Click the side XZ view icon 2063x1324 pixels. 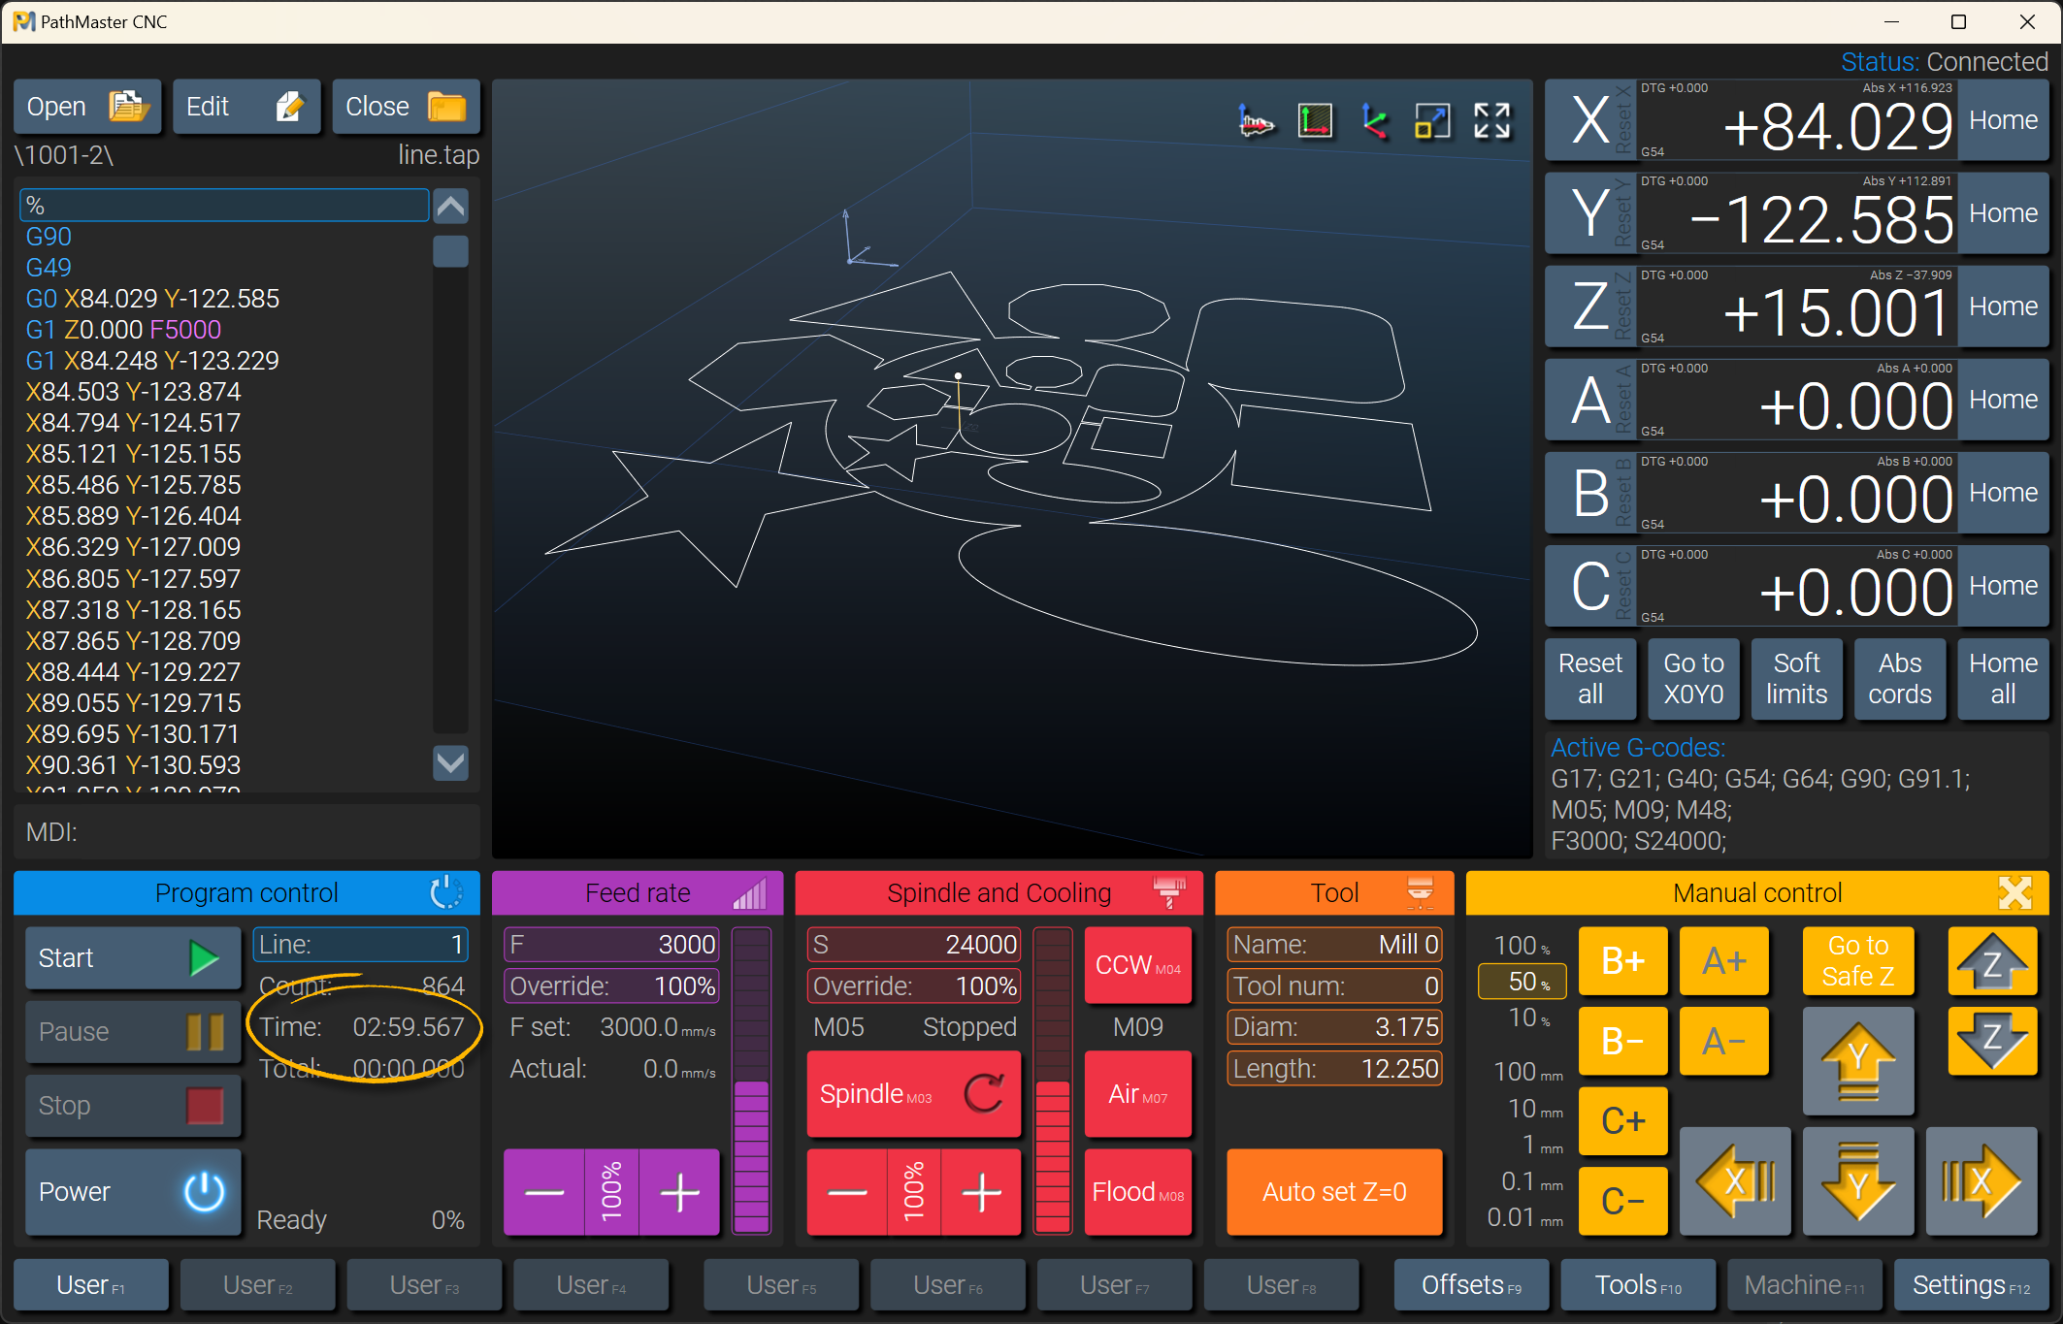pyautogui.click(x=1256, y=121)
